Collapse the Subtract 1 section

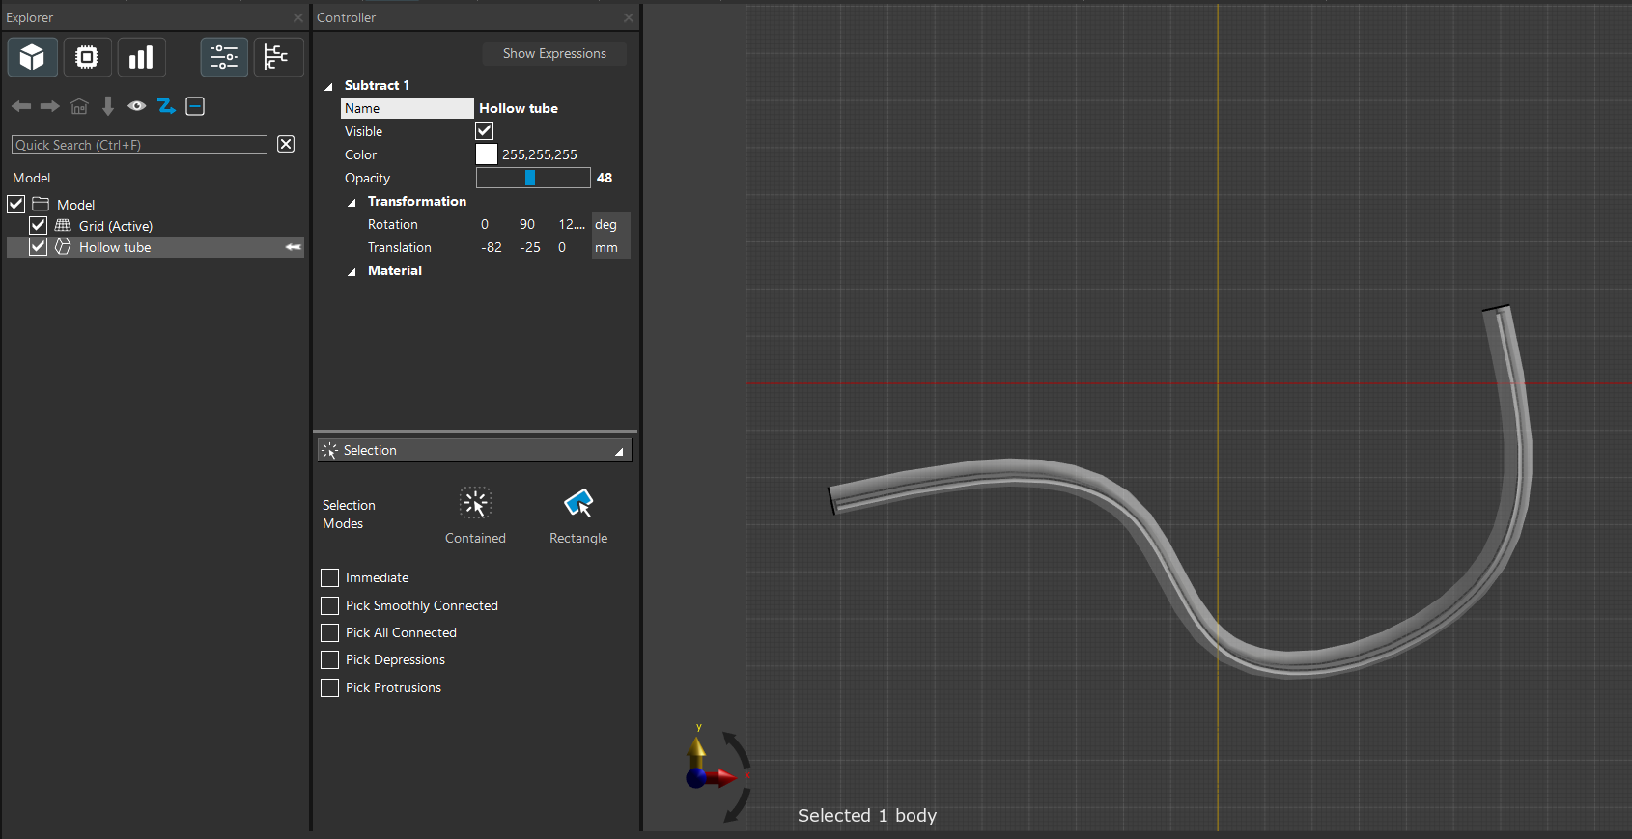(x=328, y=86)
